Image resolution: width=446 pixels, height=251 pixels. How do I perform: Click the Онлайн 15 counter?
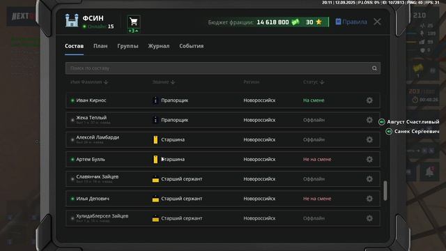click(x=98, y=26)
